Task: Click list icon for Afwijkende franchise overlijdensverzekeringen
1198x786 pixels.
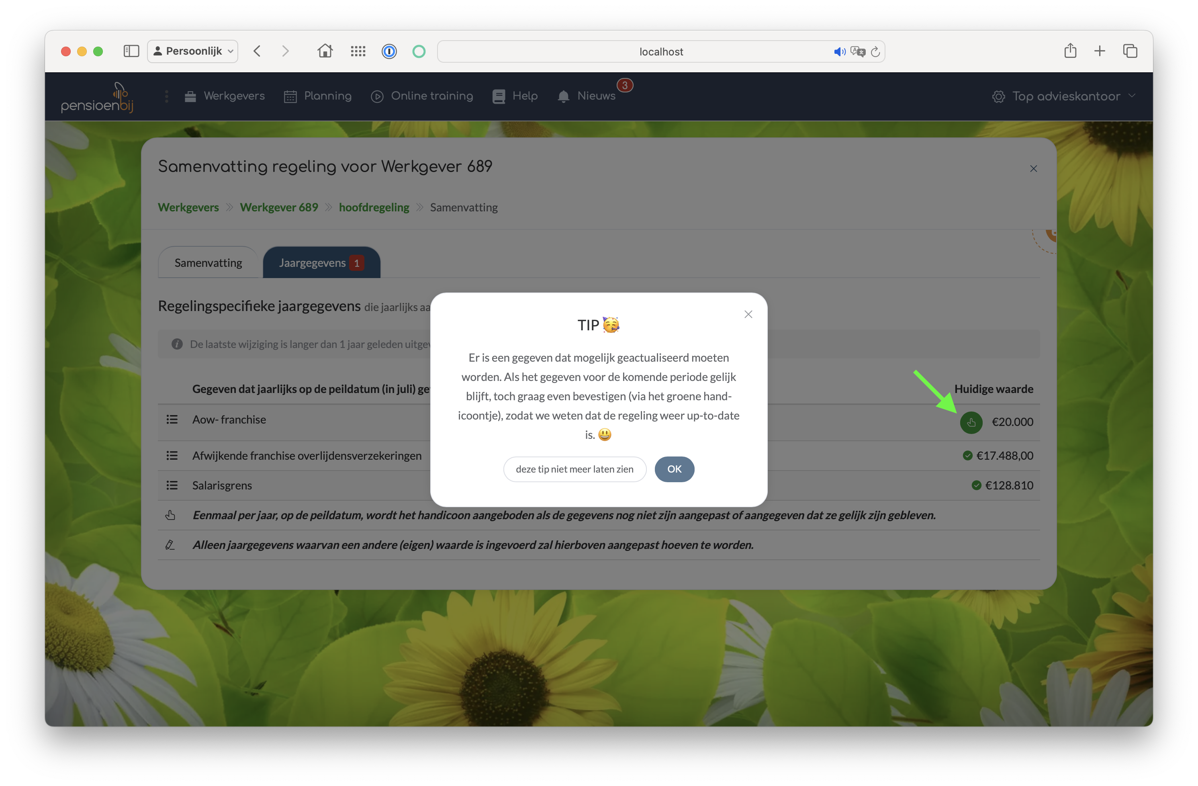Action: pyautogui.click(x=172, y=456)
